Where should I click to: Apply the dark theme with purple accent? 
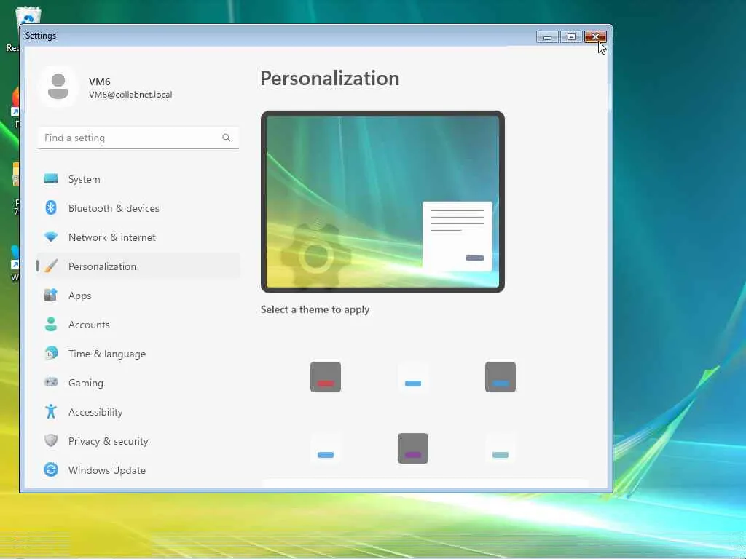click(413, 448)
